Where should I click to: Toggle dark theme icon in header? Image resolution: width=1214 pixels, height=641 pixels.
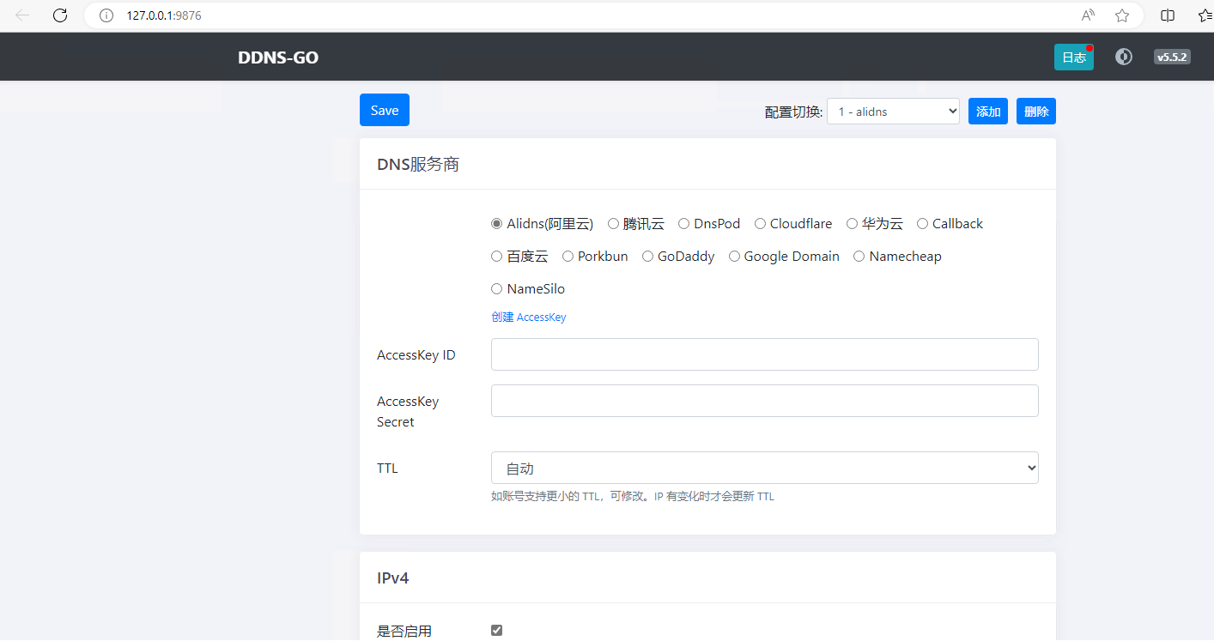tap(1124, 57)
